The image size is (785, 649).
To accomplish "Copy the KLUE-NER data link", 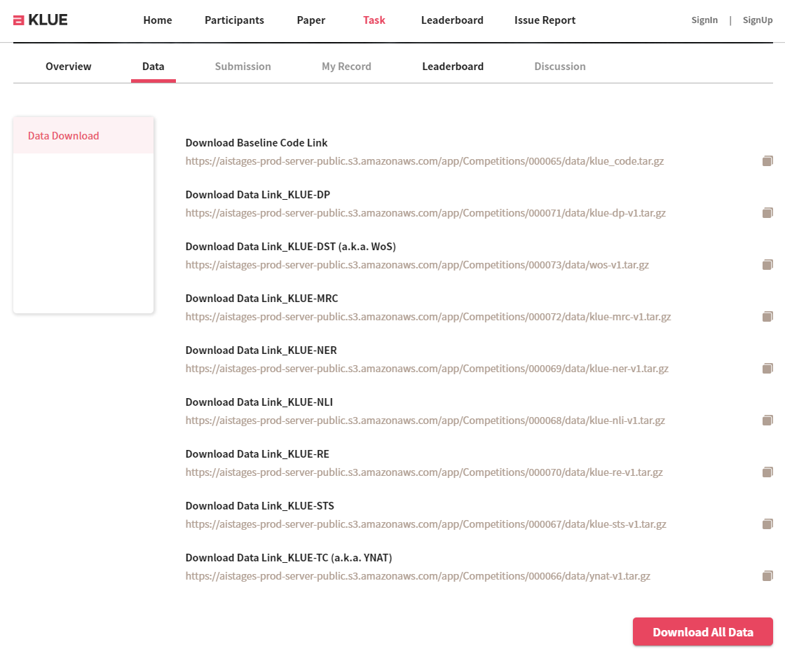I will tap(767, 369).
